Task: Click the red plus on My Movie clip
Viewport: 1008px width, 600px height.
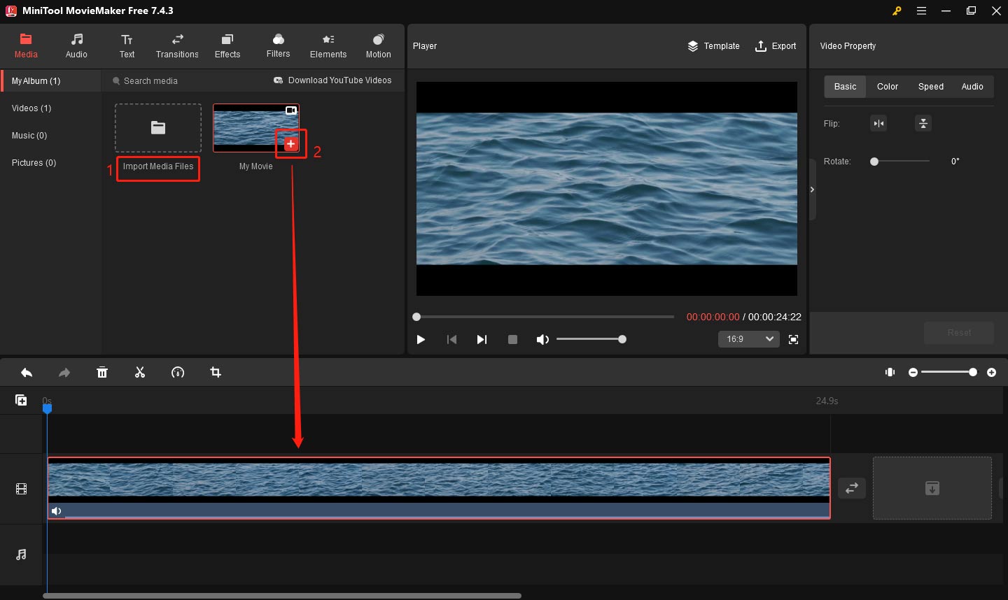Action: click(x=291, y=144)
